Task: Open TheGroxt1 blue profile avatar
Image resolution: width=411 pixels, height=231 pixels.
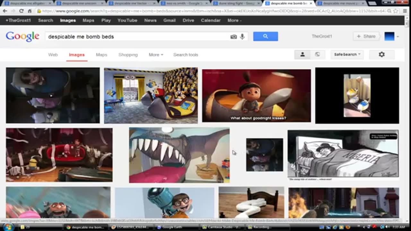Action: [389, 36]
